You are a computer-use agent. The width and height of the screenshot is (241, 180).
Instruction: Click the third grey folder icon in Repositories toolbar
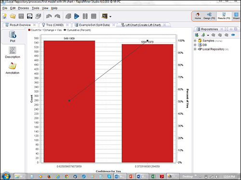227,35
